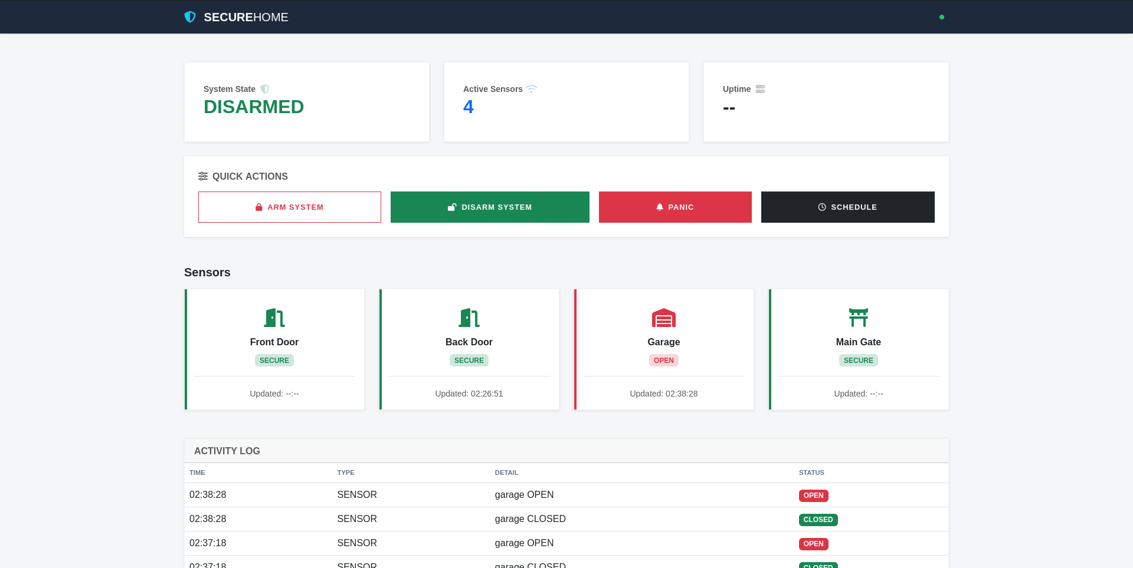Click the red Garage door icon
This screenshot has height=568, width=1133.
[663, 317]
